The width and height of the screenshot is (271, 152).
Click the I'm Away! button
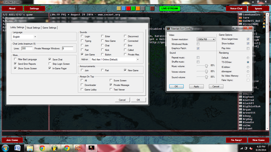tap(236, 140)
